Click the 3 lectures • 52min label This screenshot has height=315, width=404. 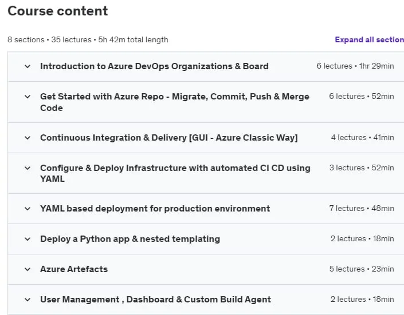click(x=362, y=168)
